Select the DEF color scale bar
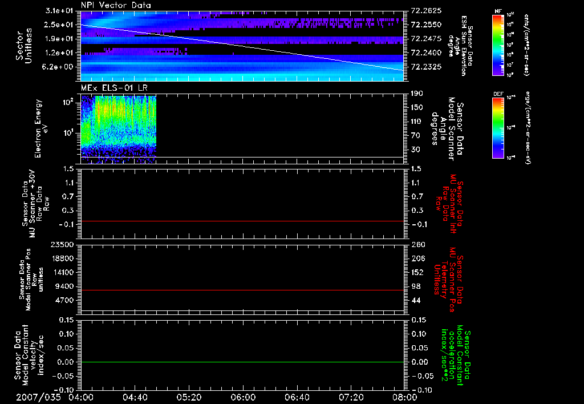The width and height of the screenshot is (584, 404). [x=498, y=128]
